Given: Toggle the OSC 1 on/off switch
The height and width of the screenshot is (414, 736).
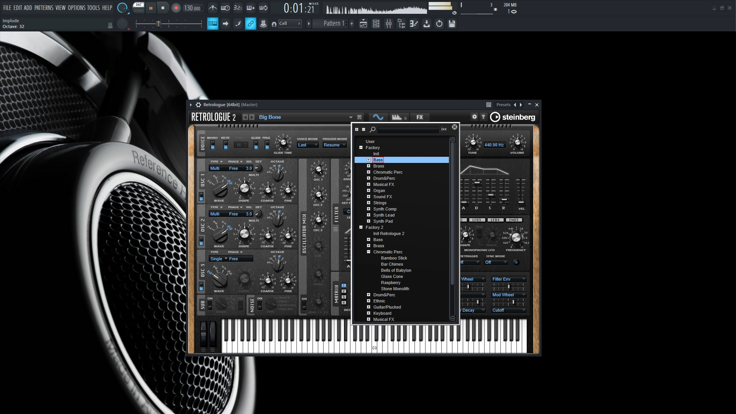Looking at the screenshot, I should 201,197.
